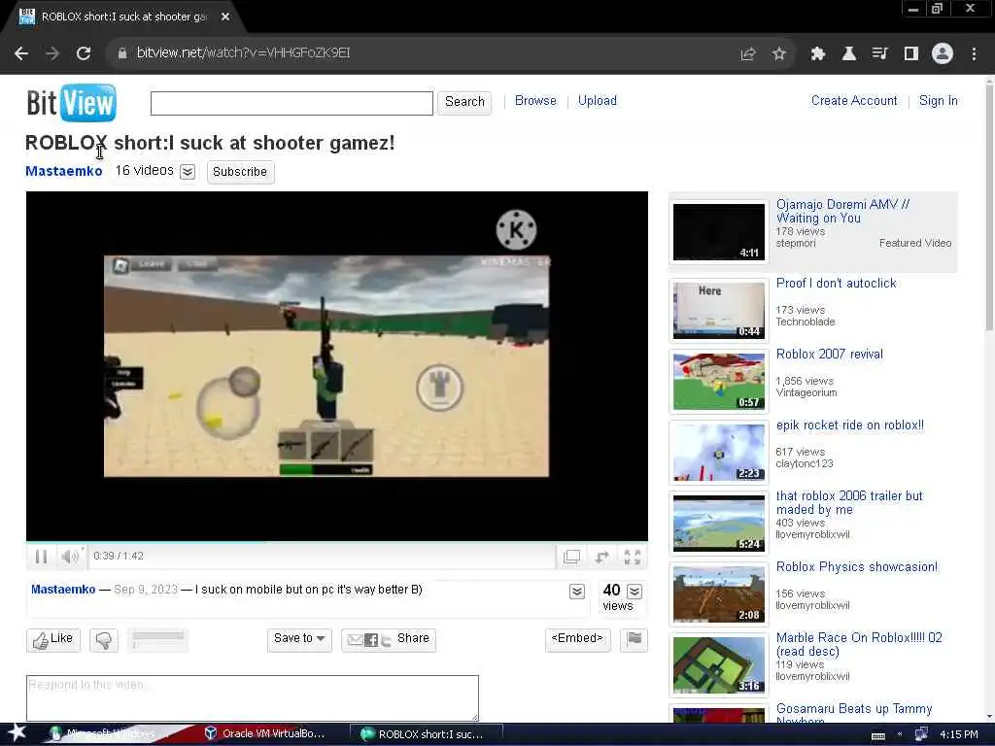This screenshot has height=746, width=995.
Task: Dislike the video with thumbs-down icon
Action: tap(104, 640)
